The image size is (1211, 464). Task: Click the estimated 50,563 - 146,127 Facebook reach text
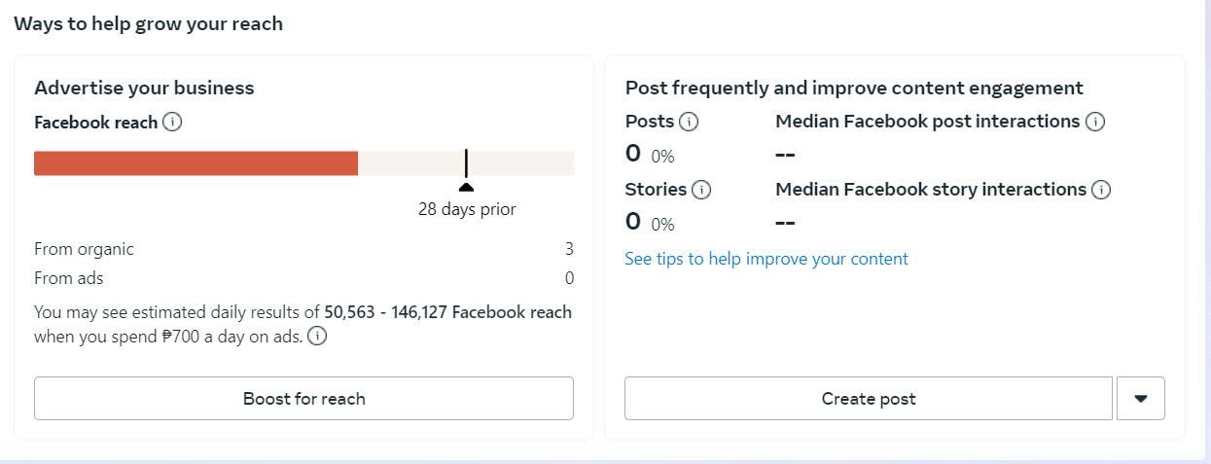pyautogui.click(x=448, y=312)
